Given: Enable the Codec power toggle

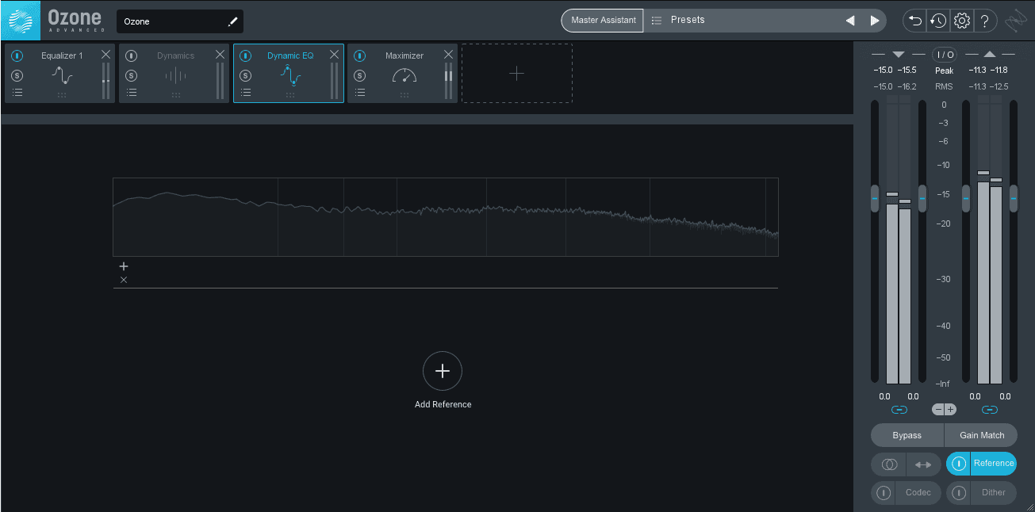Looking at the screenshot, I should 884,493.
